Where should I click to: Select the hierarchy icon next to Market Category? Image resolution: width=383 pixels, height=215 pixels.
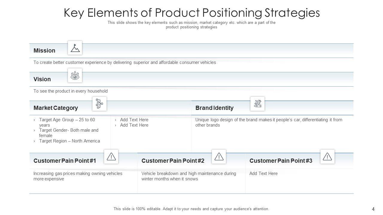point(99,104)
